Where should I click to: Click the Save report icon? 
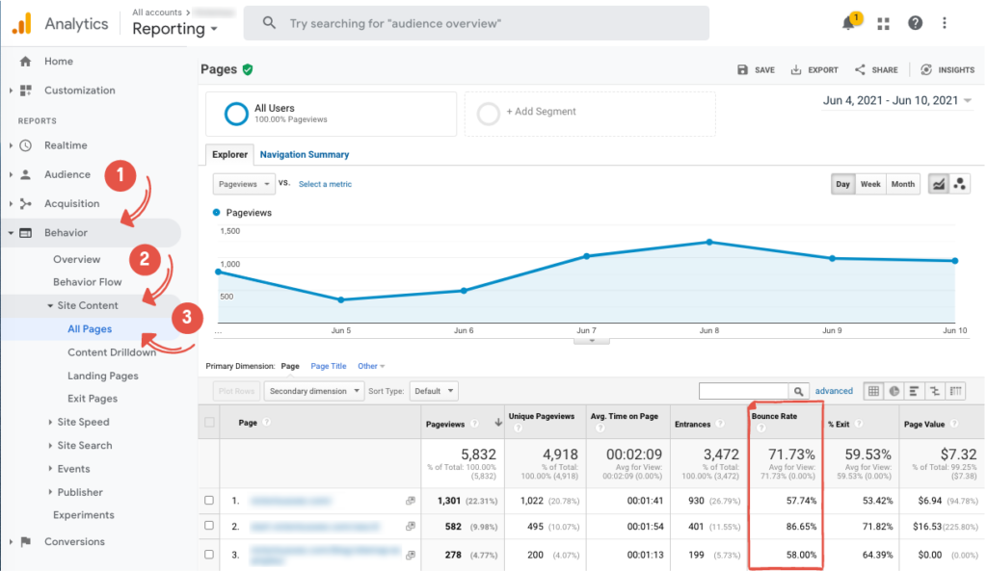(x=743, y=70)
